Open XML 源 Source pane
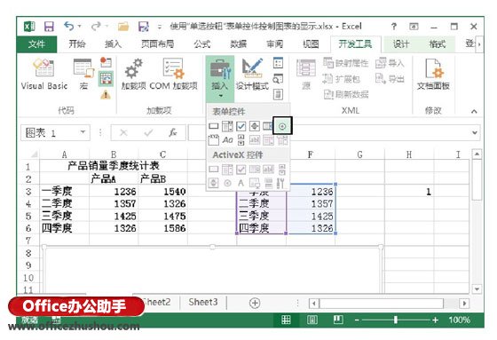Image resolution: width=497 pixels, height=340 pixels. (x=306, y=74)
